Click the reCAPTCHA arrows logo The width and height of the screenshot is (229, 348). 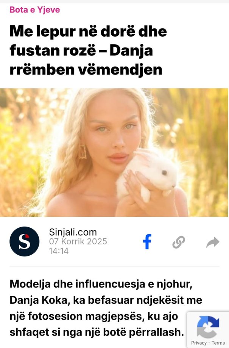(x=208, y=327)
